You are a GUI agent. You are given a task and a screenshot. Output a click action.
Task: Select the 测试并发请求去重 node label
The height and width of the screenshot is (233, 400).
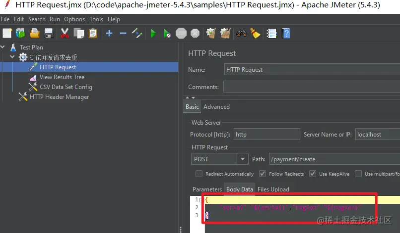coord(53,57)
